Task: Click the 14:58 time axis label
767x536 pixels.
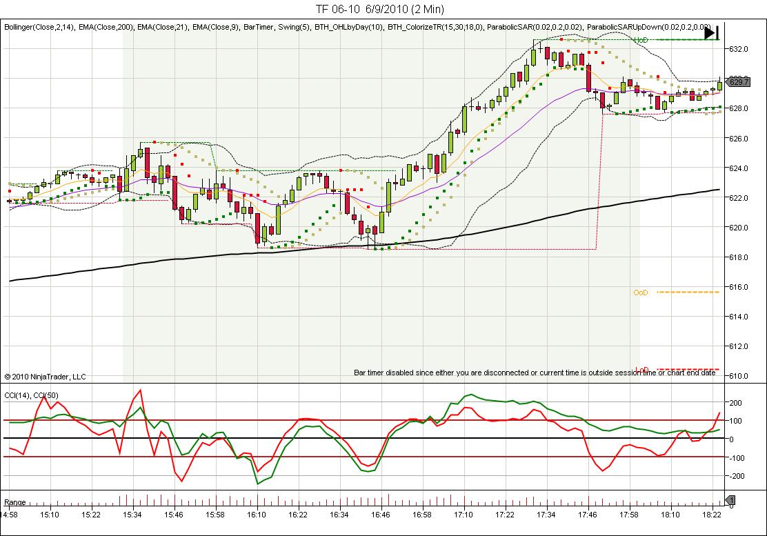Action: pos(9,515)
